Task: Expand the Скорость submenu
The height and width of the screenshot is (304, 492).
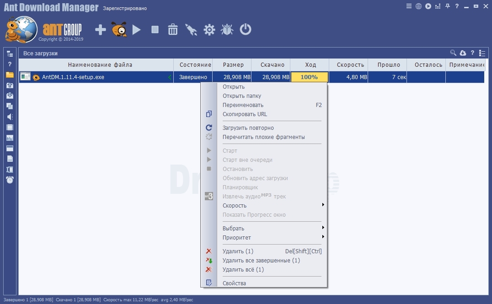Action: (x=272, y=206)
